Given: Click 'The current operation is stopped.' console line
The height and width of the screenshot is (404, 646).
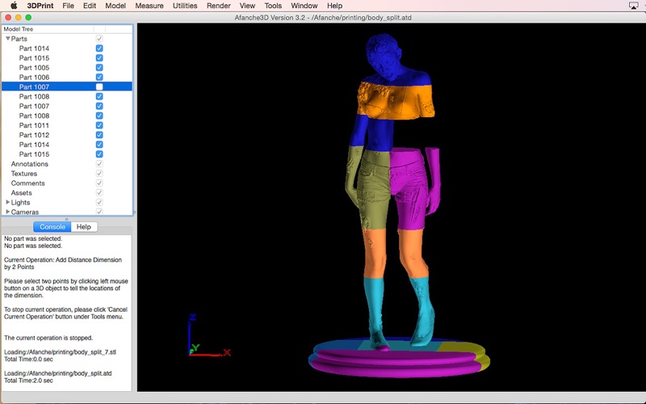Looking at the screenshot, I should tap(48, 338).
